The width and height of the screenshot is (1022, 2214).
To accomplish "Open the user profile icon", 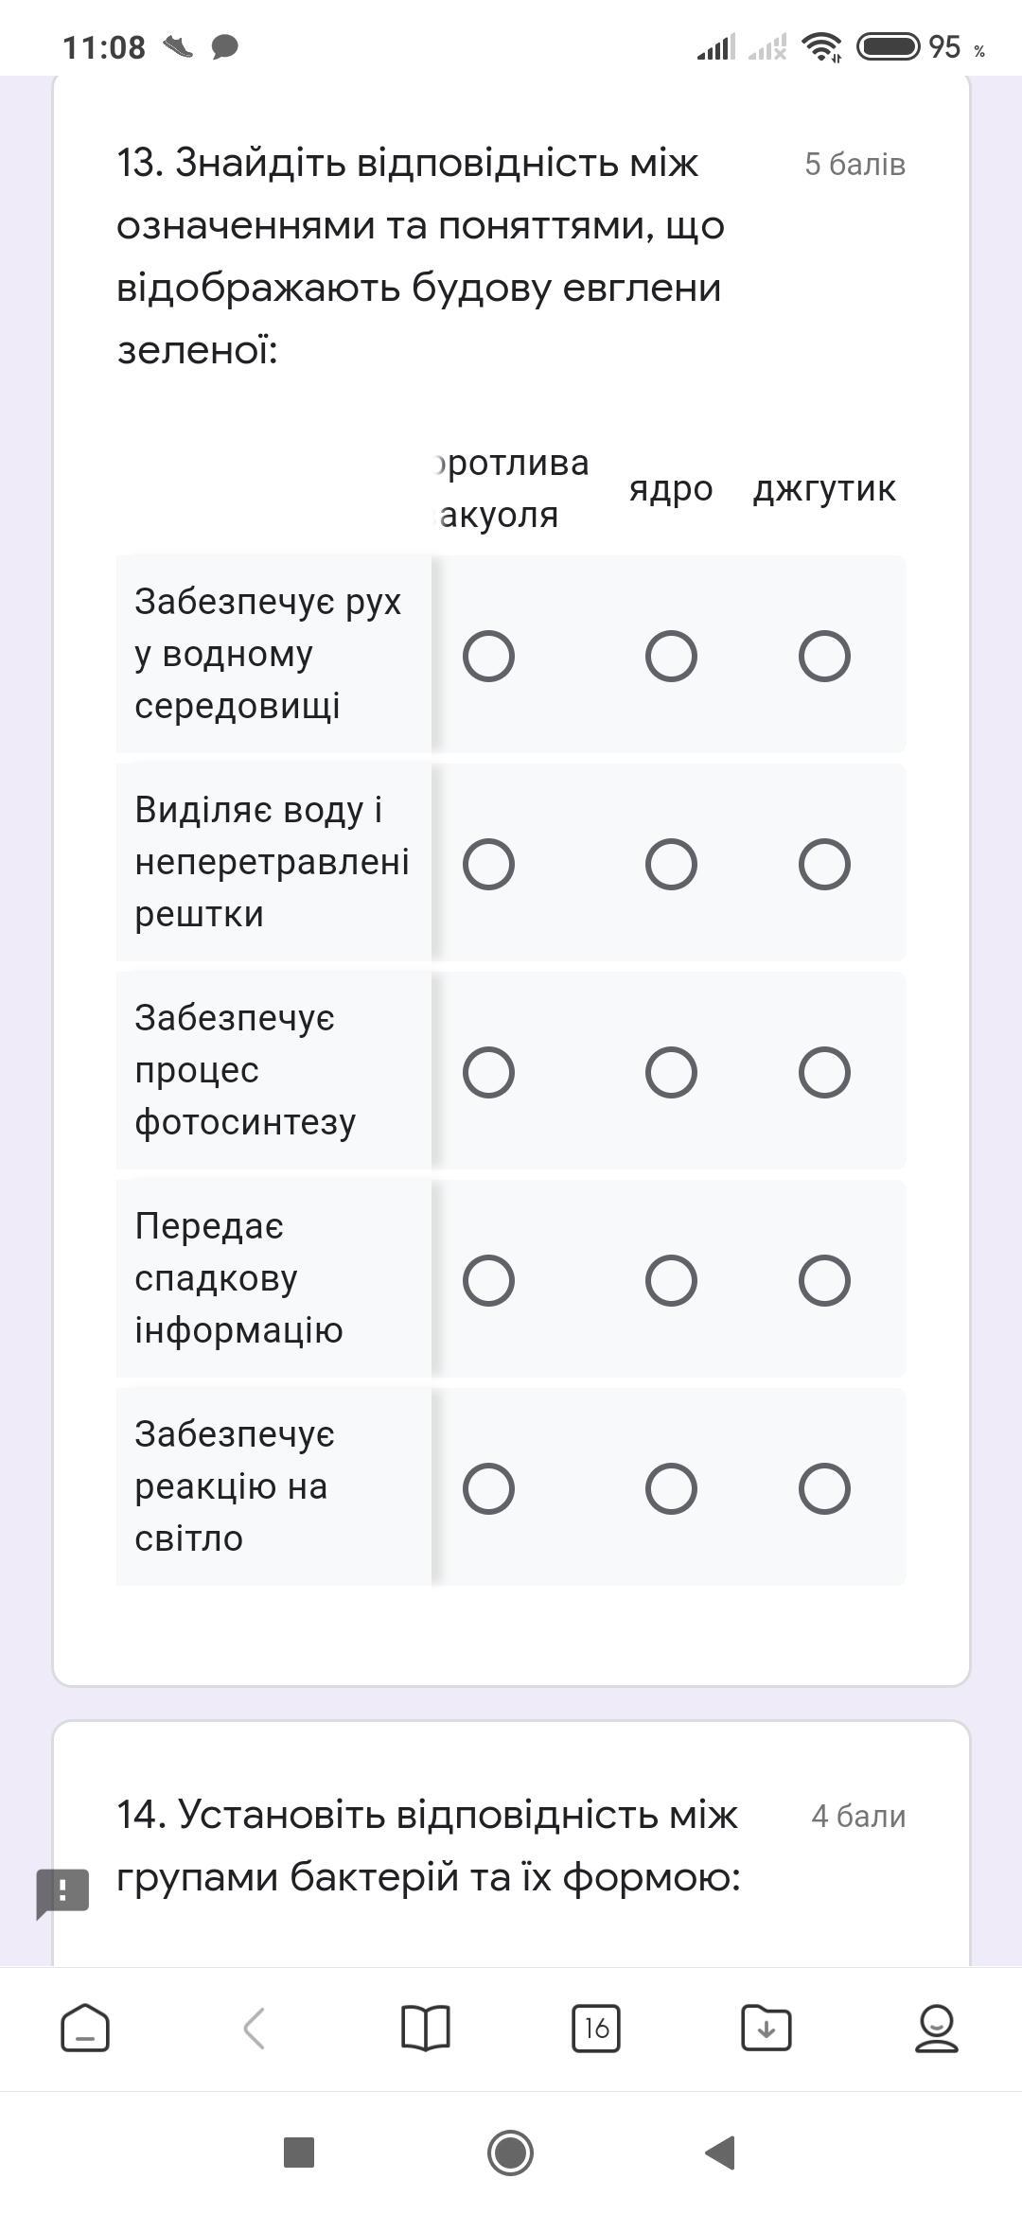I will (936, 2029).
